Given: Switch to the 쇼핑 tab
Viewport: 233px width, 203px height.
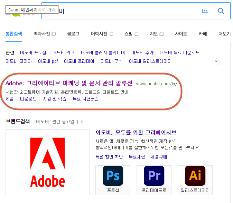Looking at the screenshot, I should coord(128,34).
